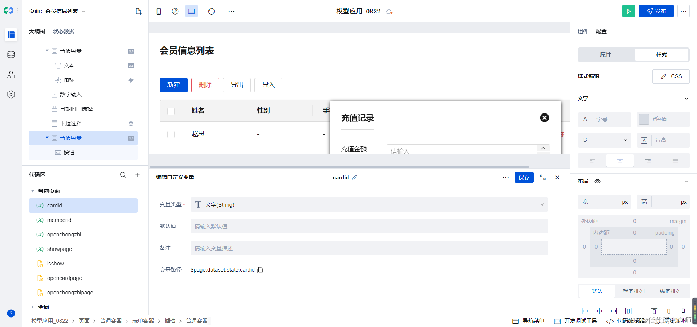Expand the variable editor to fullscreen
The image size is (697, 327).
(543, 177)
